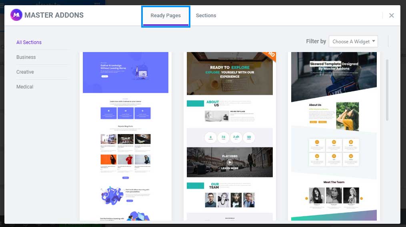Select the All Sections category

pos(29,42)
